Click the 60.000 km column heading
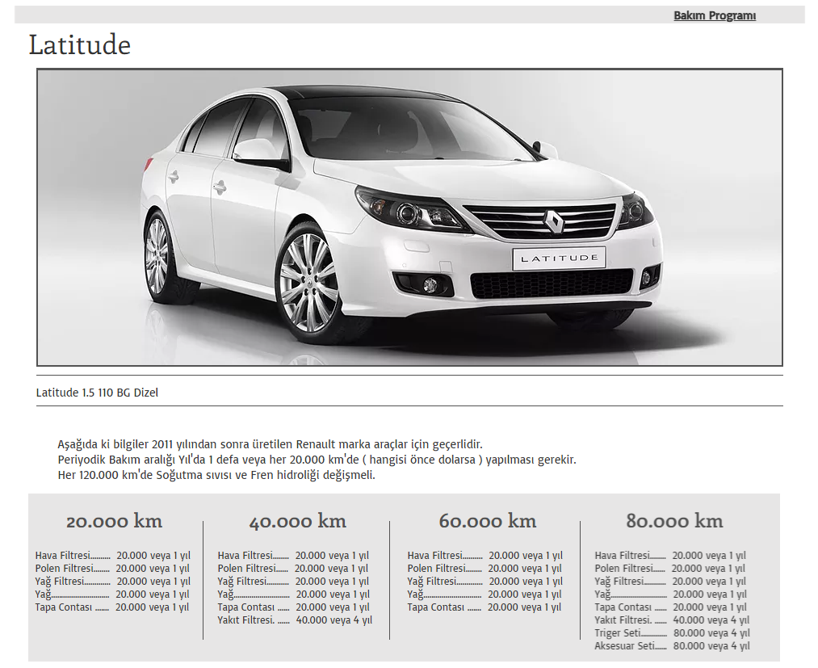This screenshot has width=818, height=668. [487, 521]
